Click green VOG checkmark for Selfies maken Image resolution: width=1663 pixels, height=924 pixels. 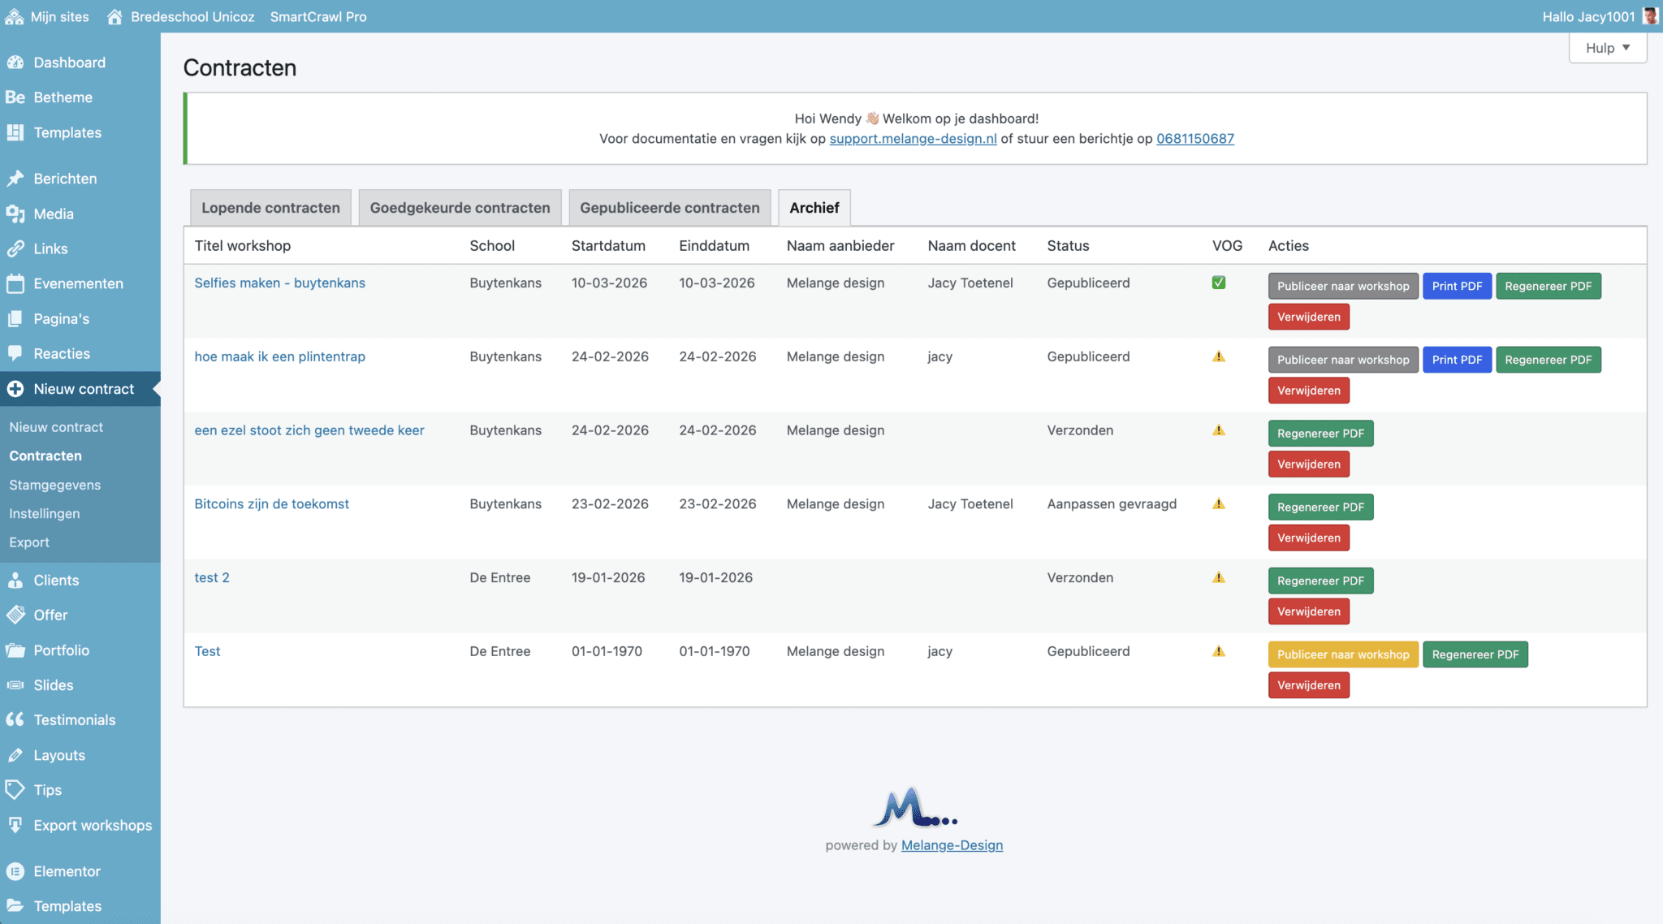click(x=1218, y=283)
